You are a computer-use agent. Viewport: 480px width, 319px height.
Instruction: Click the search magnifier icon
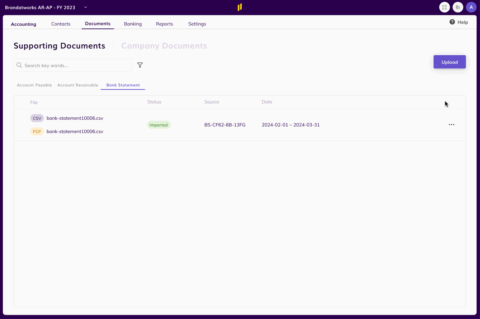point(19,65)
